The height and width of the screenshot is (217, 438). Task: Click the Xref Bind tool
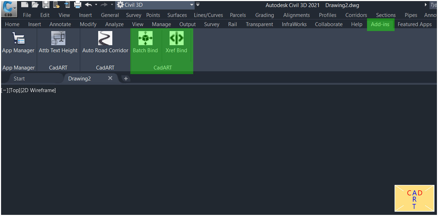(x=176, y=42)
